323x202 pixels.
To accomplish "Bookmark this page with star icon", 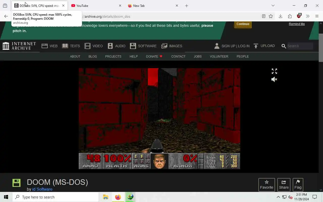I will coord(271,16).
